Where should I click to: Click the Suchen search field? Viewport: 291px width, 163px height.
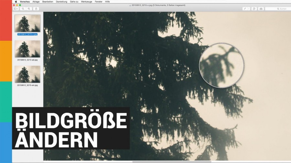(277, 9)
